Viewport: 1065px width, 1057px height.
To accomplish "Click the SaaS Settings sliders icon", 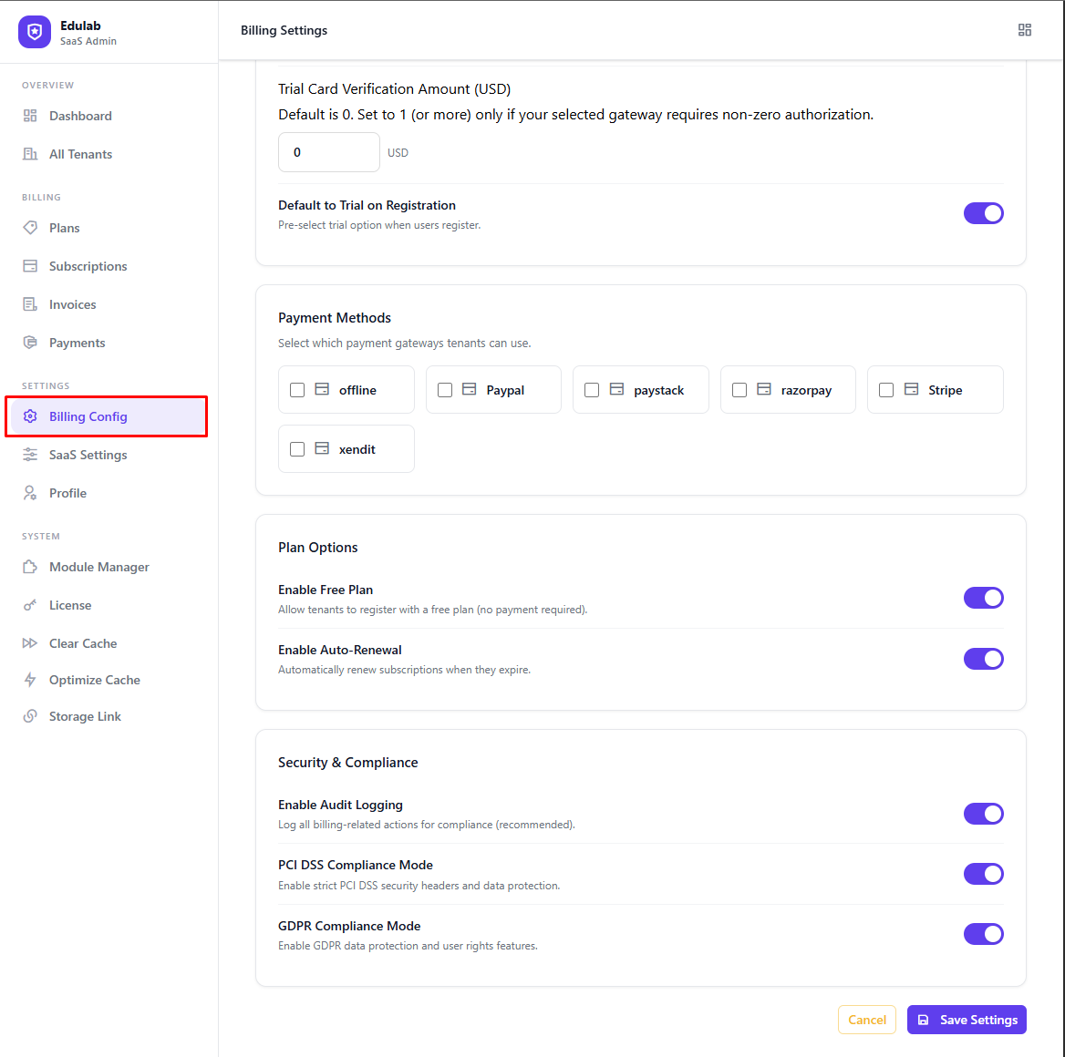I will point(31,455).
